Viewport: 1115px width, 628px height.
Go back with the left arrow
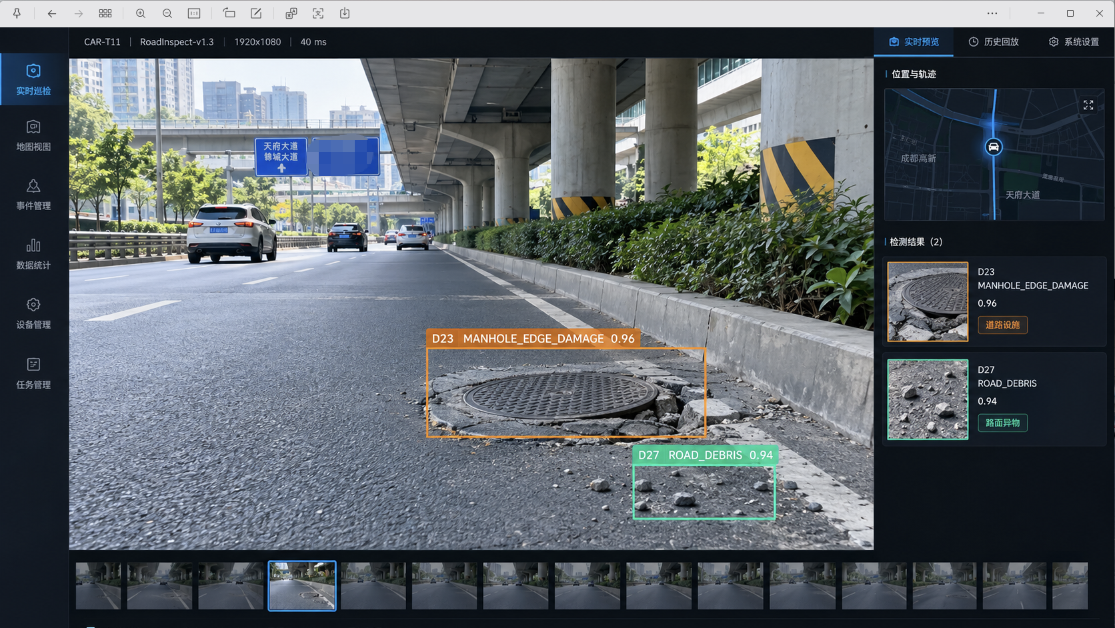(x=51, y=13)
